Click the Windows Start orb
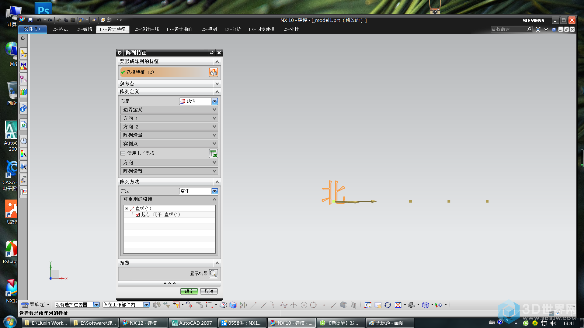584x328 pixels. coord(10,322)
